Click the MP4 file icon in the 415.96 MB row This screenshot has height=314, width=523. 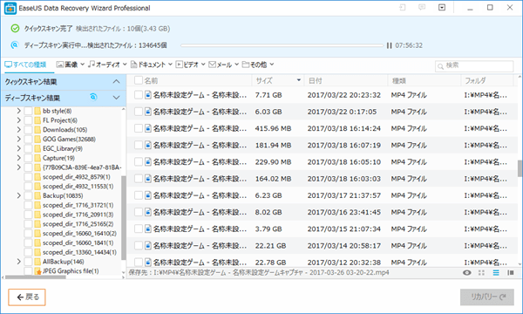tap(148, 128)
